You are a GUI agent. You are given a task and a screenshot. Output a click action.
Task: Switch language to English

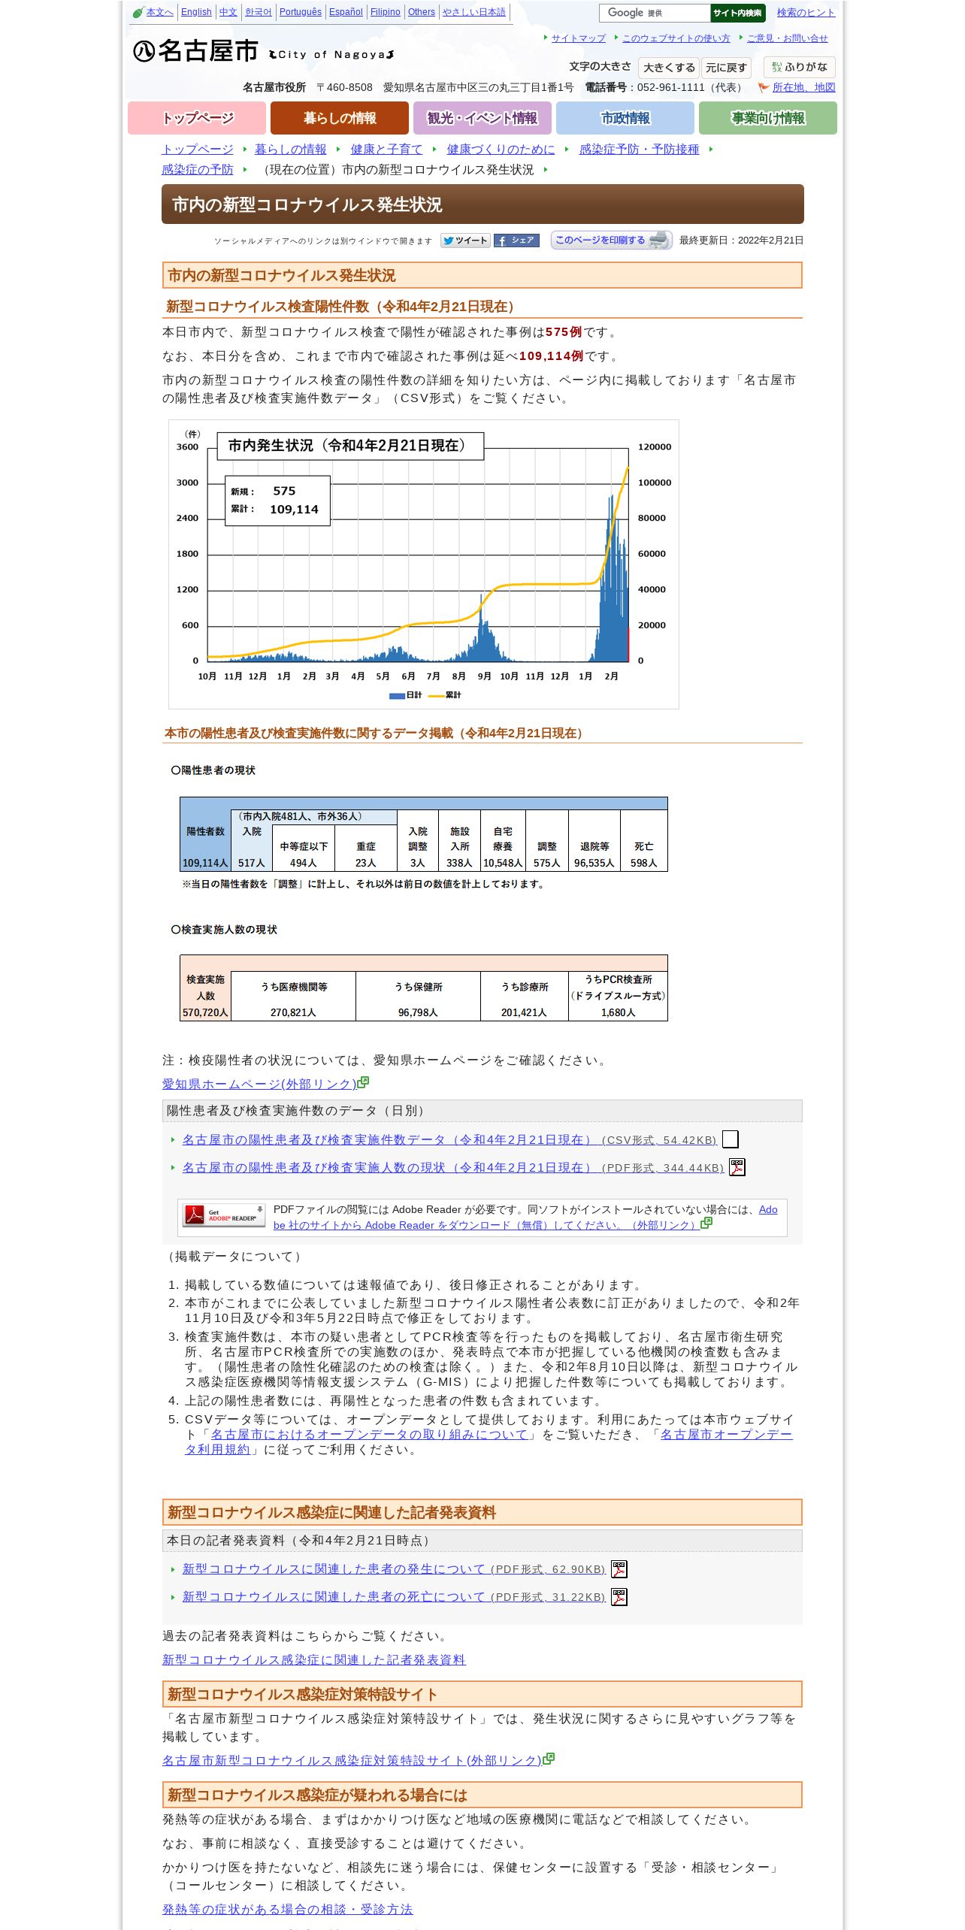pyautogui.click(x=196, y=12)
